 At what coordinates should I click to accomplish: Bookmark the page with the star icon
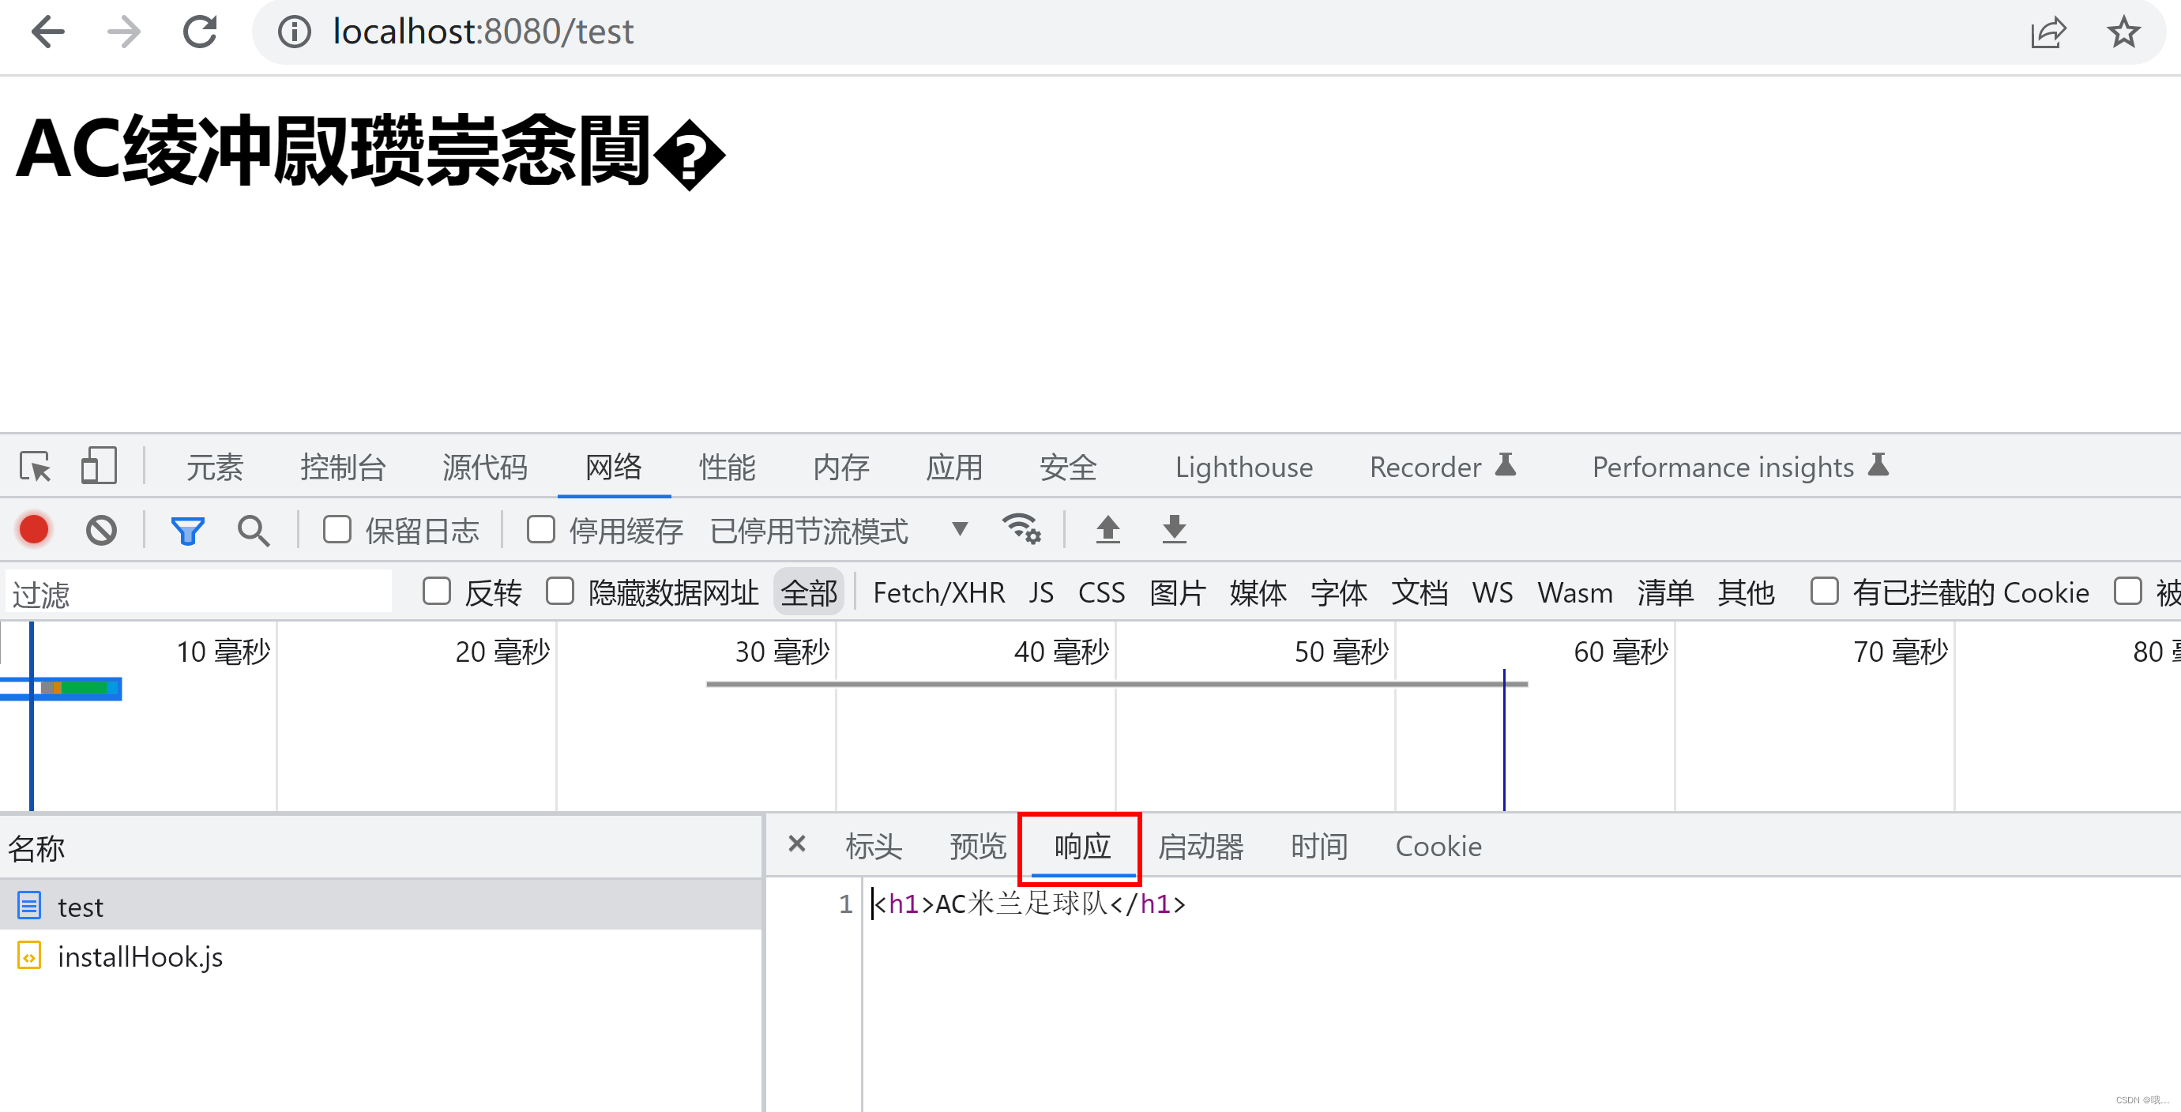(x=2123, y=32)
